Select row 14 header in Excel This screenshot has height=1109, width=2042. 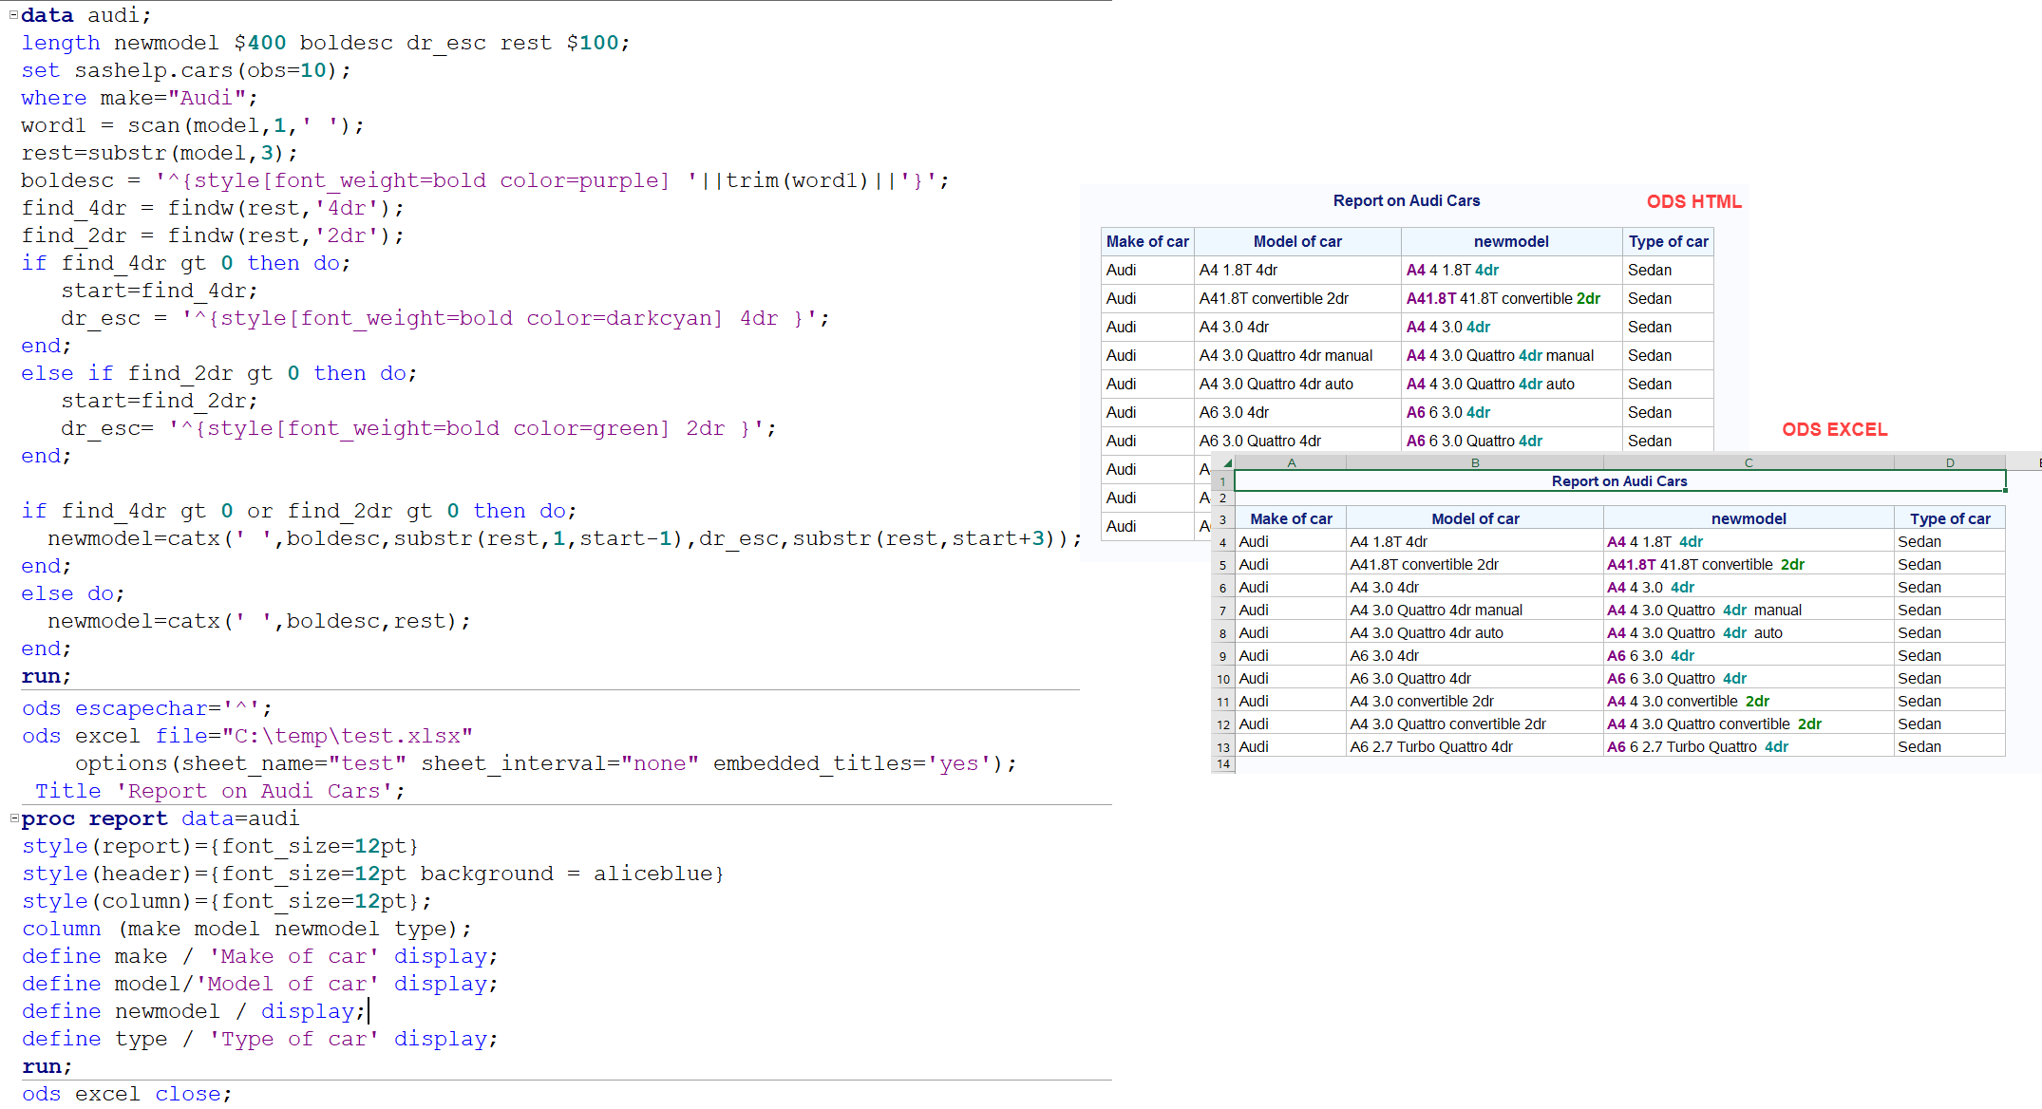click(x=1222, y=764)
